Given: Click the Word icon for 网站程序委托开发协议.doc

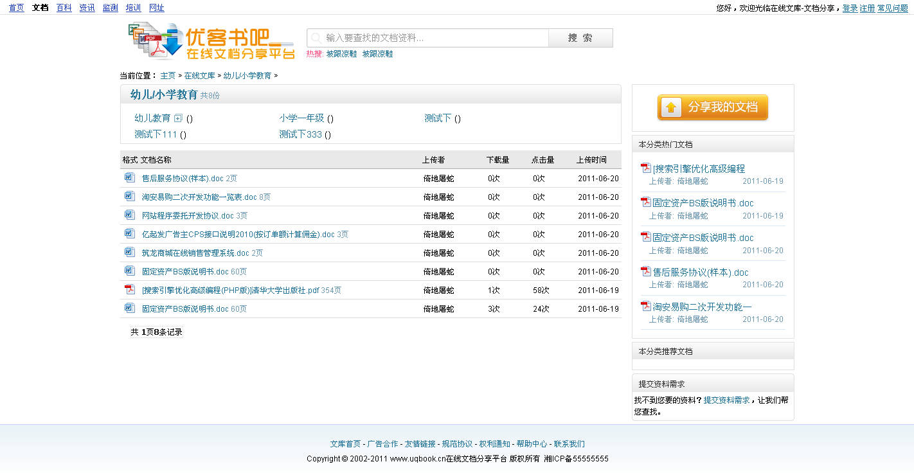Looking at the screenshot, I should point(129,215).
